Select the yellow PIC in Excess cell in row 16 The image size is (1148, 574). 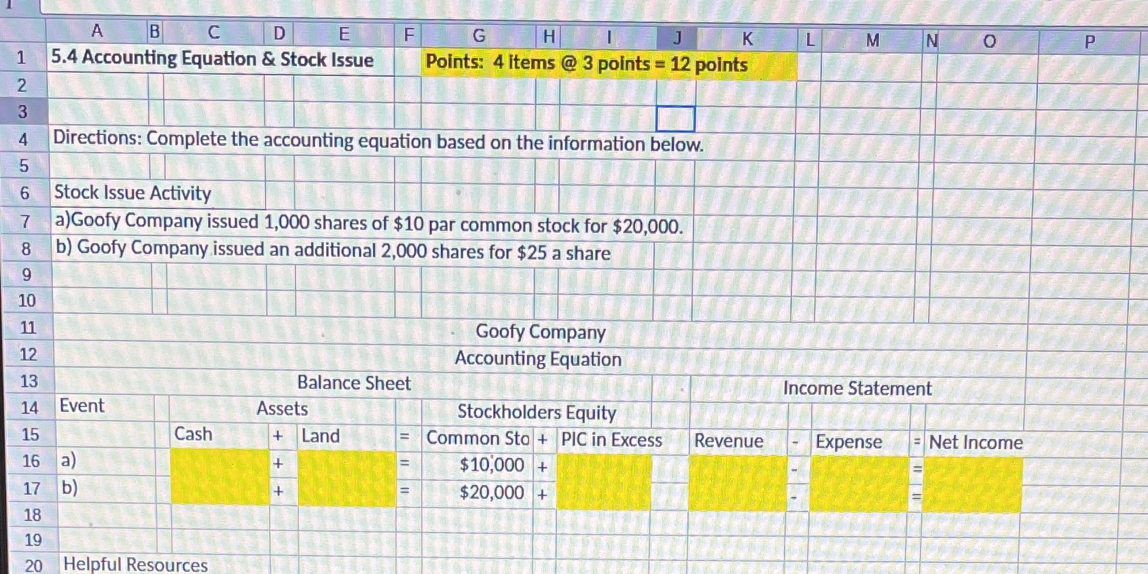(x=603, y=468)
